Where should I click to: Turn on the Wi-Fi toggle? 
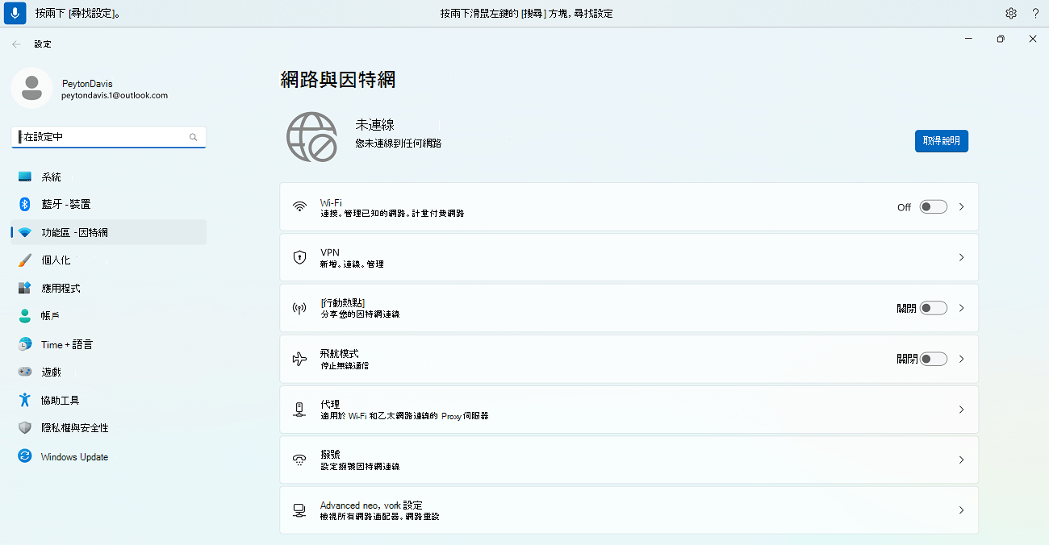coord(934,207)
